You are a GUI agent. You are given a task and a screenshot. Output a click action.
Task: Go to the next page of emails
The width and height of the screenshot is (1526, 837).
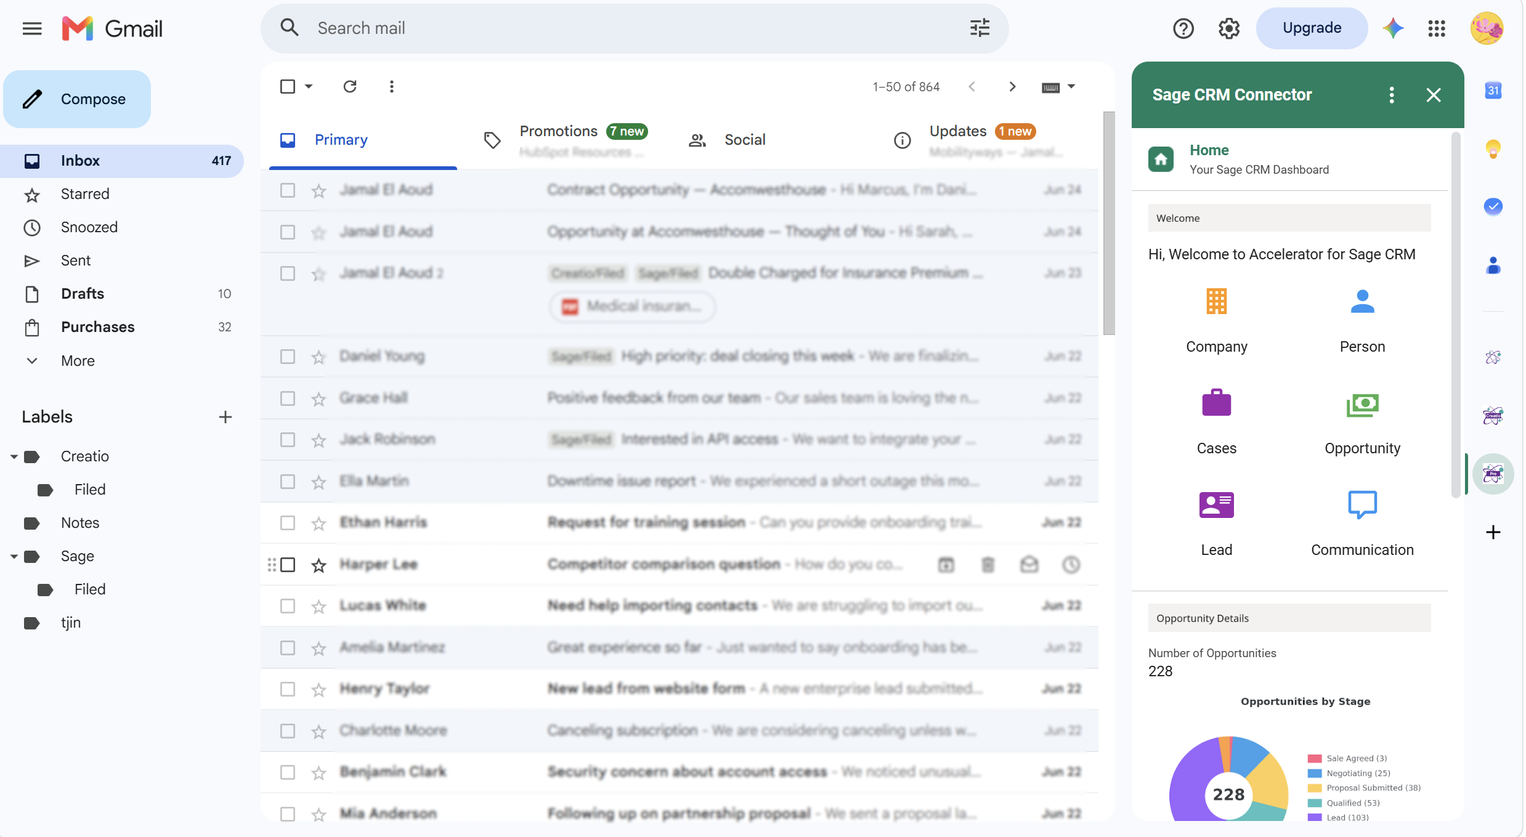click(1012, 87)
